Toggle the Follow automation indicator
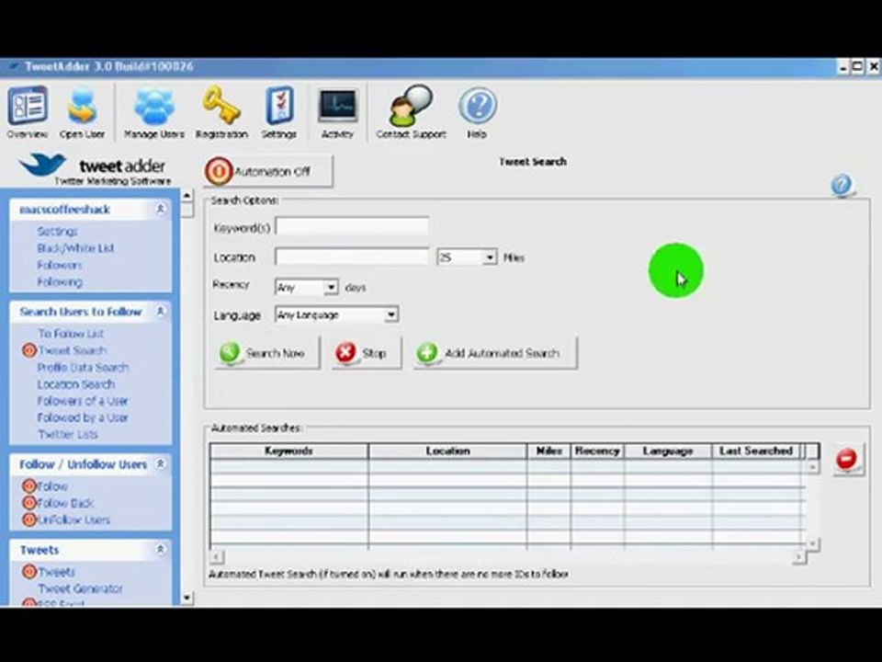 pyautogui.click(x=29, y=485)
